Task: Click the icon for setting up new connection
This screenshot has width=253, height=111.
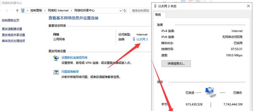Action: (x=56, y=59)
